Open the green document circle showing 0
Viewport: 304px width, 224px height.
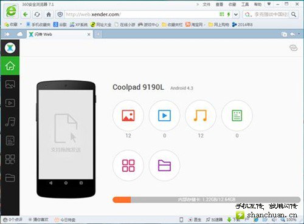tap(237, 115)
